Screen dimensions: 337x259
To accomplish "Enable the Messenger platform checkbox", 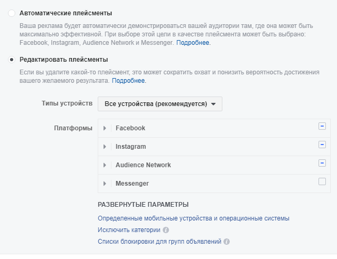I will [322, 181].
